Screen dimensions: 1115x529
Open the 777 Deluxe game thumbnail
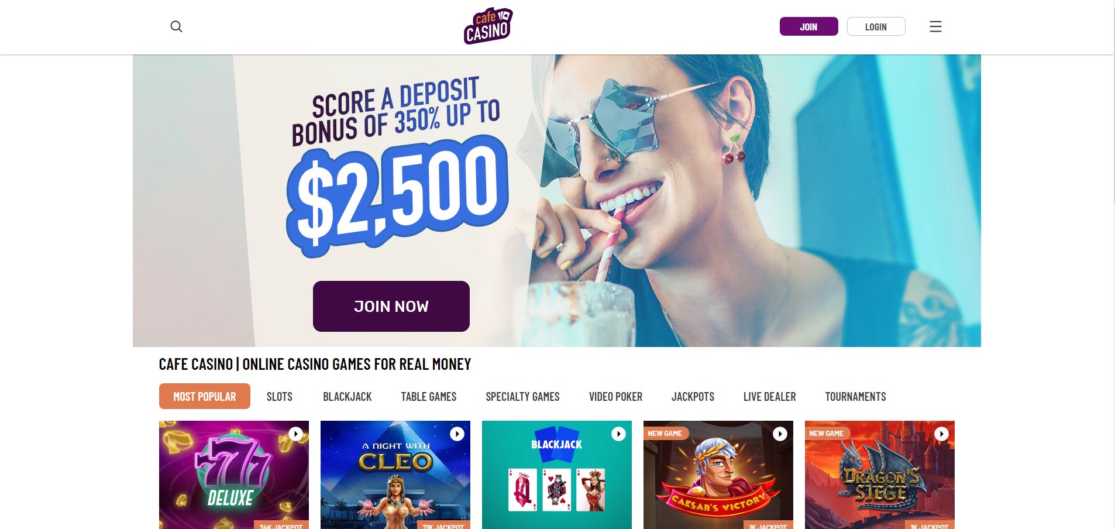pyautogui.click(x=234, y=475)
